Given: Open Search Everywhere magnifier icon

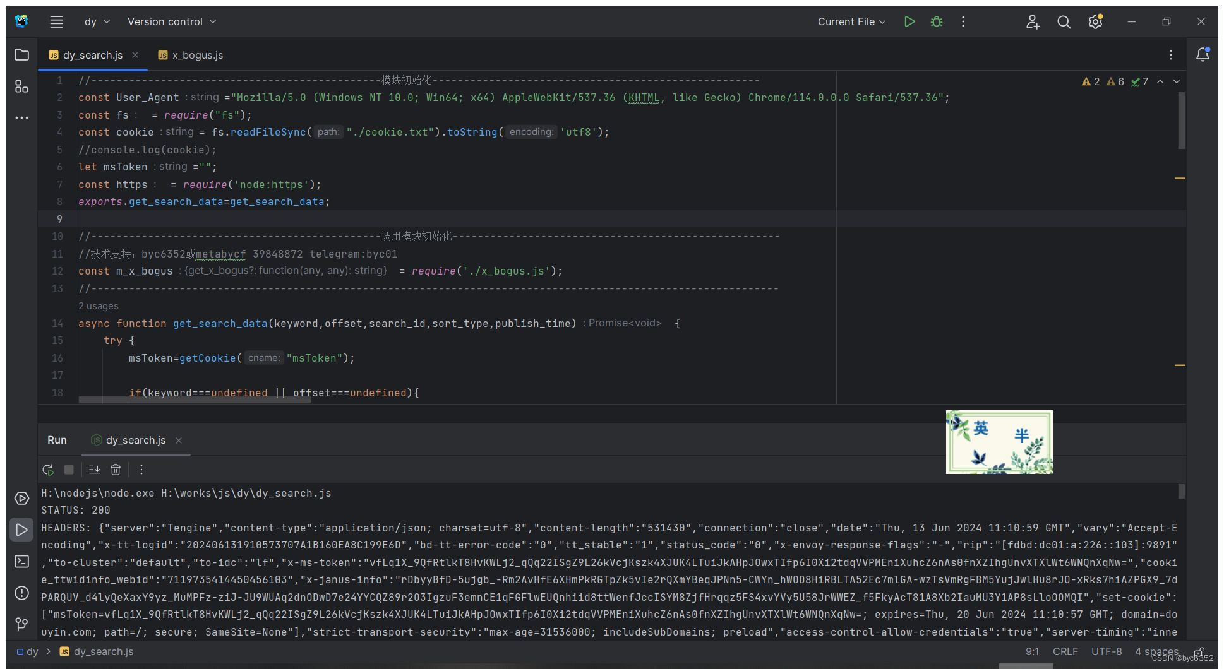Looking at the screenshot, I should [1064, 21].
